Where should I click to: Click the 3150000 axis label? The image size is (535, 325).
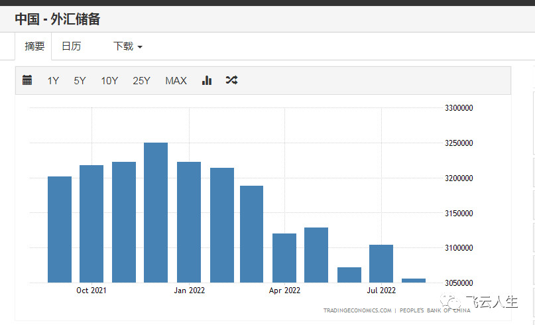click(x=459, y=214)
